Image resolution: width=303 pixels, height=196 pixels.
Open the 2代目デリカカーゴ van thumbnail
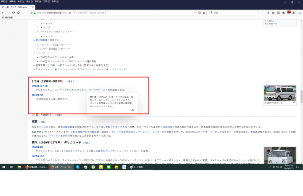(280, 93)
